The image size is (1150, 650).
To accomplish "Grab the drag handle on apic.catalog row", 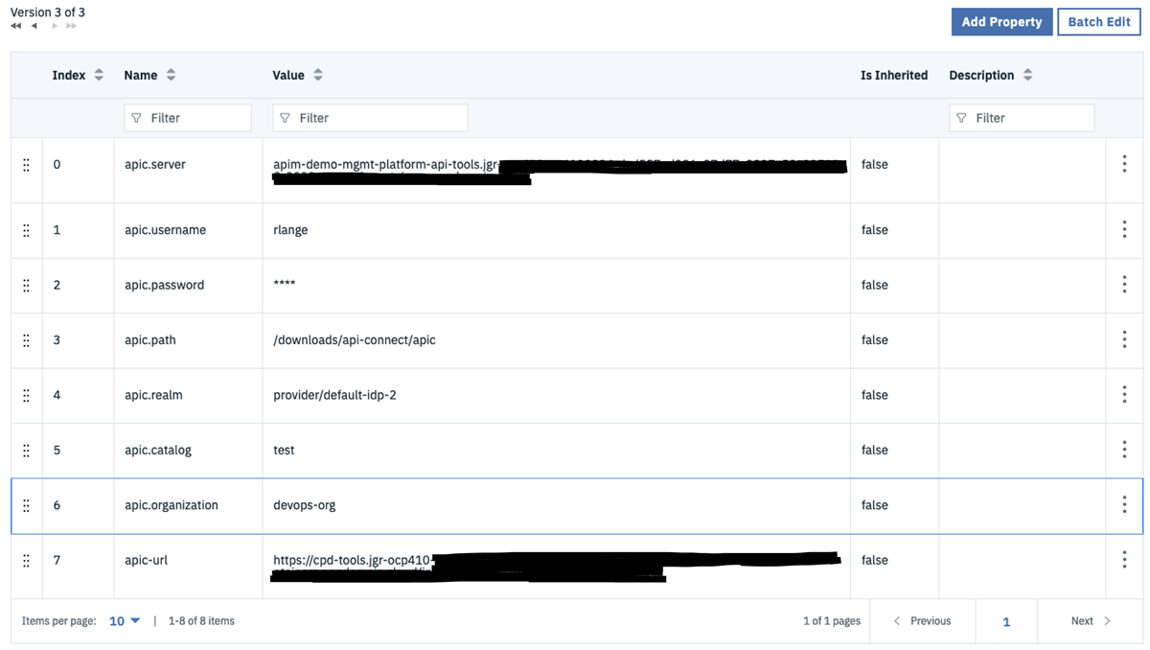I will click(x=27, y=449).
